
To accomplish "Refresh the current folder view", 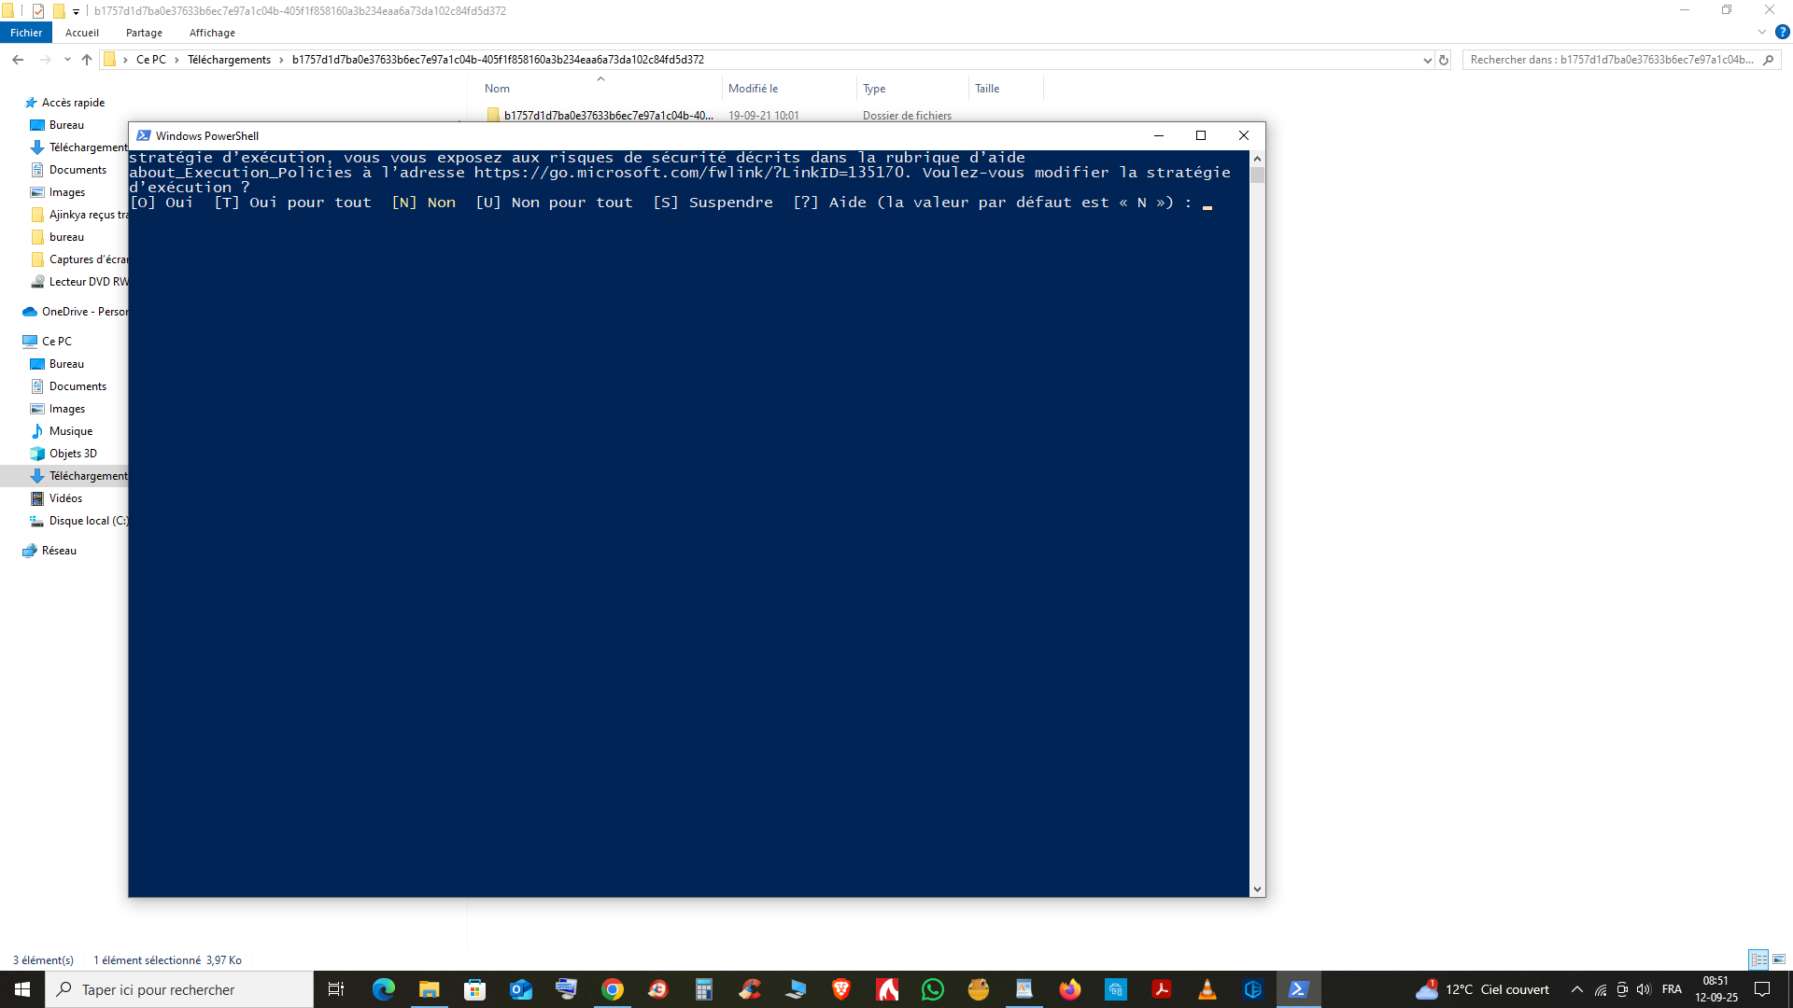I will click(1444, 60).
